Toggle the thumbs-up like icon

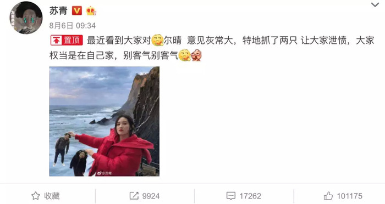click(328, 196)
